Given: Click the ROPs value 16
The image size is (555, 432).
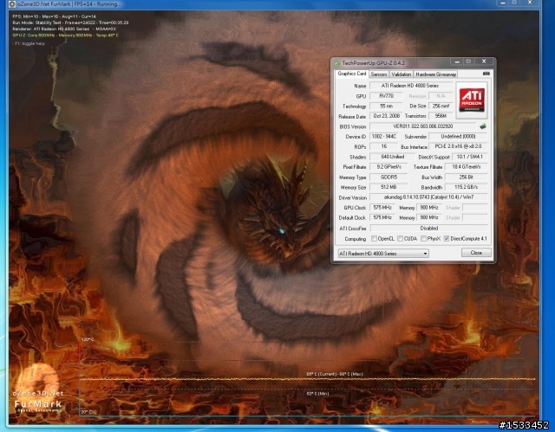Looking at the screenshot, I should tap(383, 146).
